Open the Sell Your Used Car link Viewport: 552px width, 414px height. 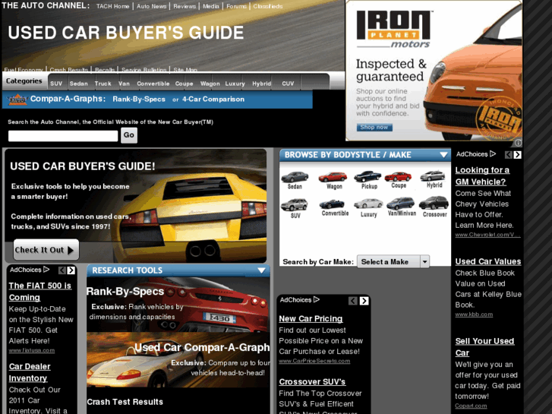[484, 347]
